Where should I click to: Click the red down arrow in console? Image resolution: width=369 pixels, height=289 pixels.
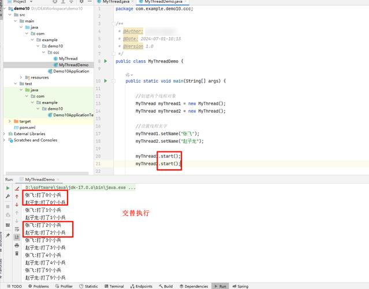17,205
